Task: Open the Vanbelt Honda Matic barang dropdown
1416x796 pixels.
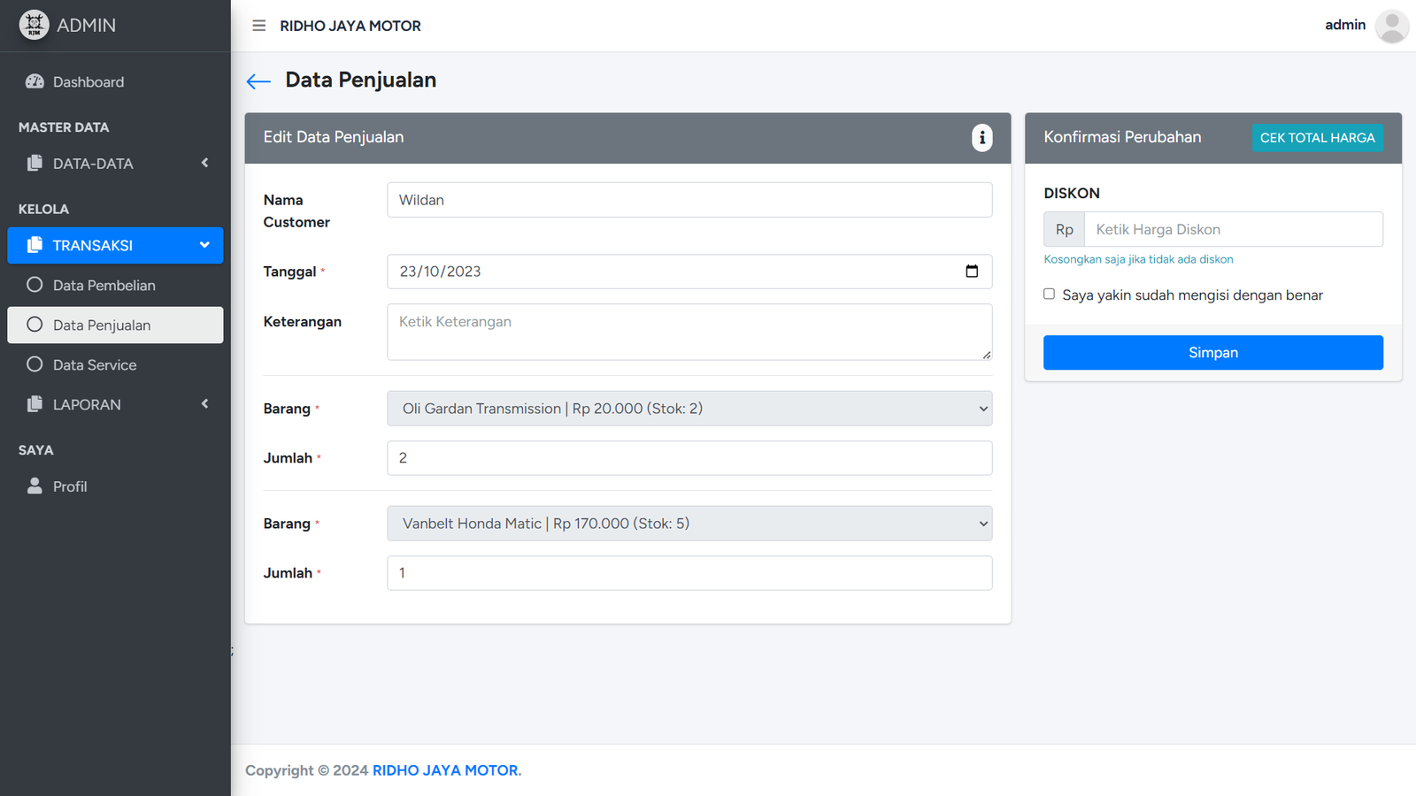Action: tap(689, 524)
